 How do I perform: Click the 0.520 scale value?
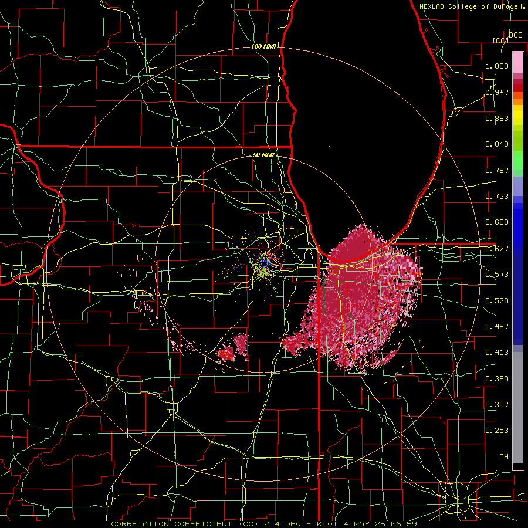click(497, 301)
